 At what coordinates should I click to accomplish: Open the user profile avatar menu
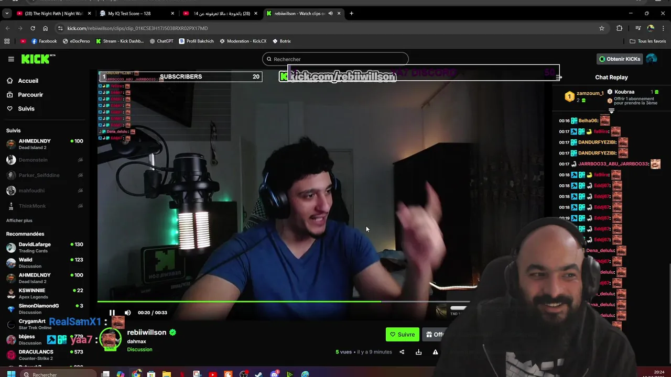652,59
